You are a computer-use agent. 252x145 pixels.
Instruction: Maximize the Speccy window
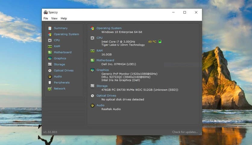click(185, 12)
